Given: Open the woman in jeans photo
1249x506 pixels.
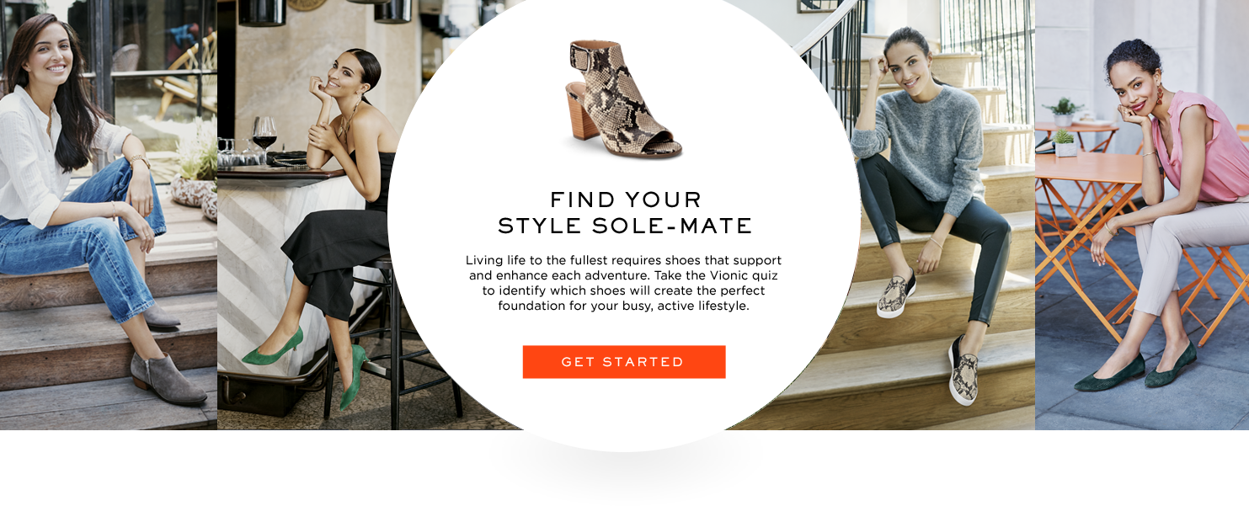Looking at the screenshot, I should coord(109,215).
